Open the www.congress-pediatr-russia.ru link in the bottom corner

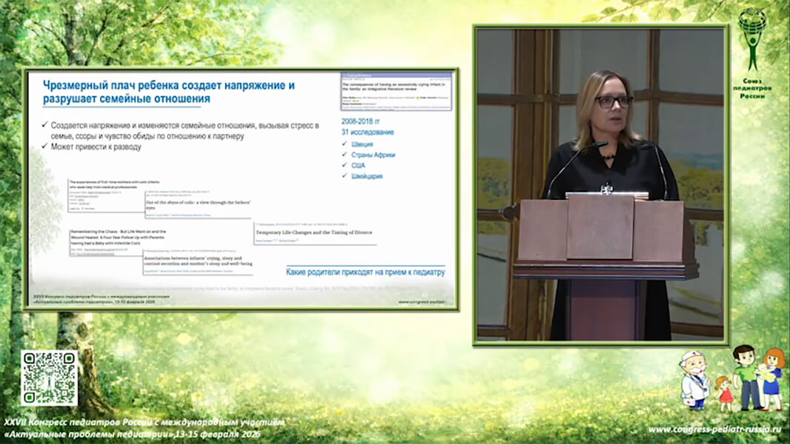(x=714, y=429)
